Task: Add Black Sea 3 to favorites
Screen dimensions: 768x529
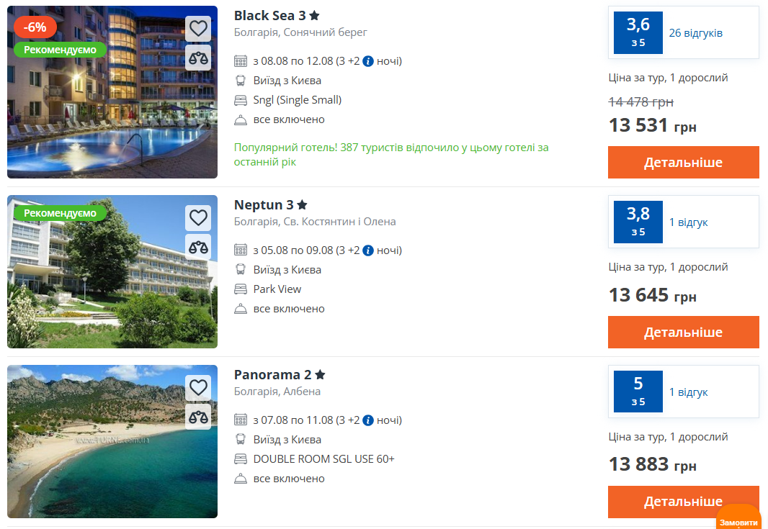Action: pyautogui.click(x=198, y=29)
